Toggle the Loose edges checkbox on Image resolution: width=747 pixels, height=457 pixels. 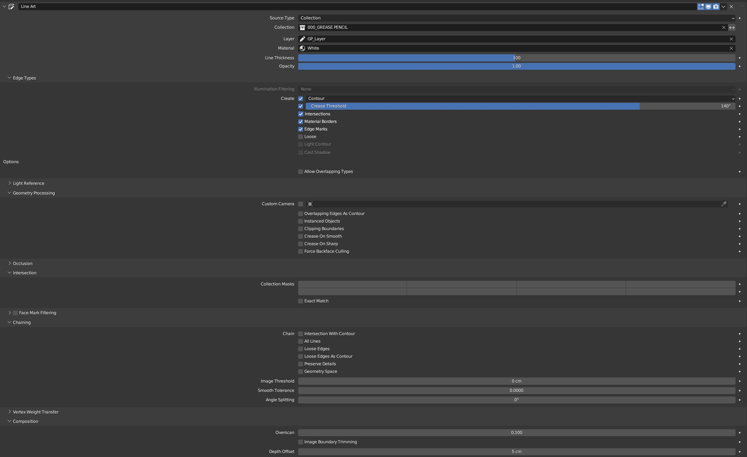(x=300, y=349)
